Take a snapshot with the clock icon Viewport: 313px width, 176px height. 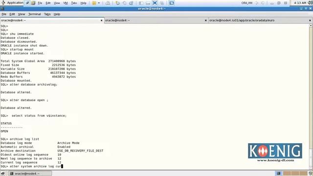(117, 3)
